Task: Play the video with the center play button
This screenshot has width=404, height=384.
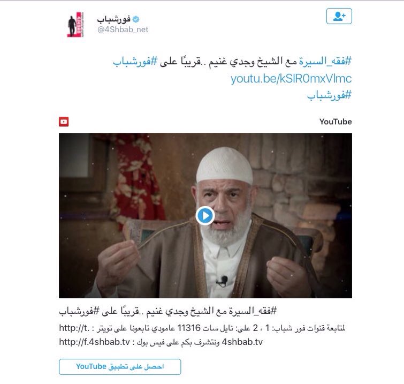Action: point(205,216)
